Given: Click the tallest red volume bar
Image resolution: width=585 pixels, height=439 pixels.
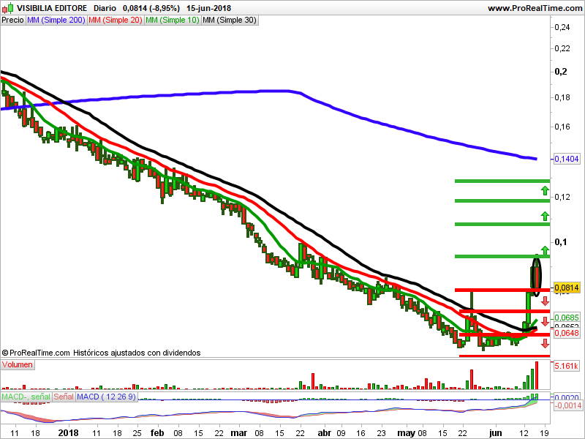Looking at the screenshot, I should [537, 375].
